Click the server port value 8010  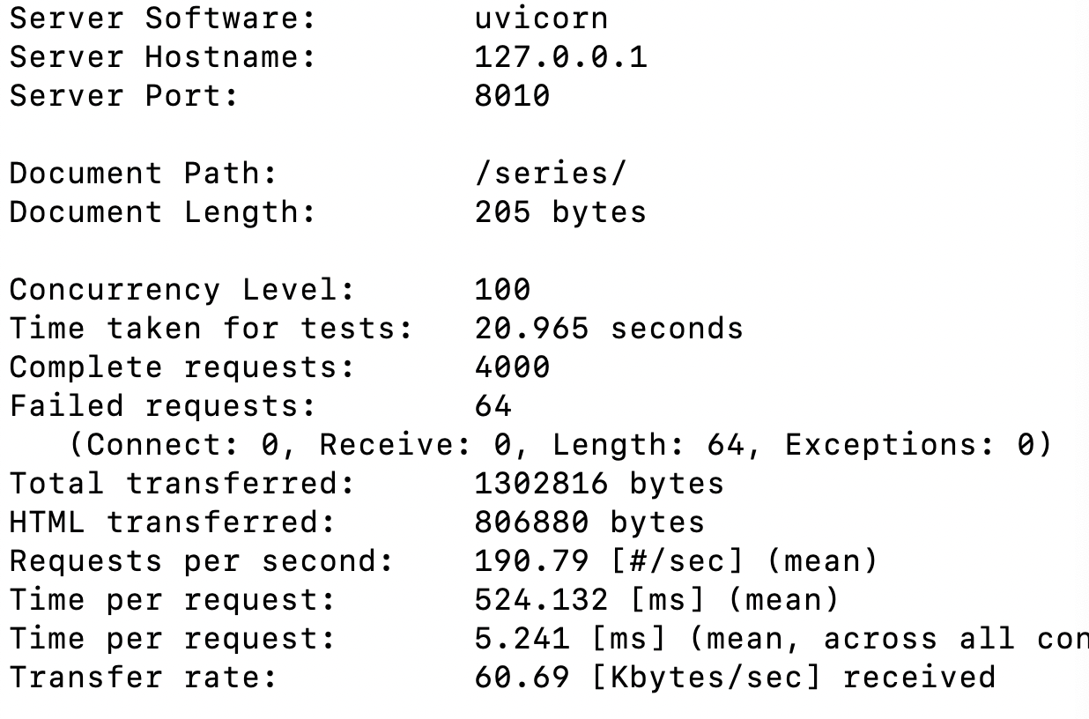coord(512,96)
